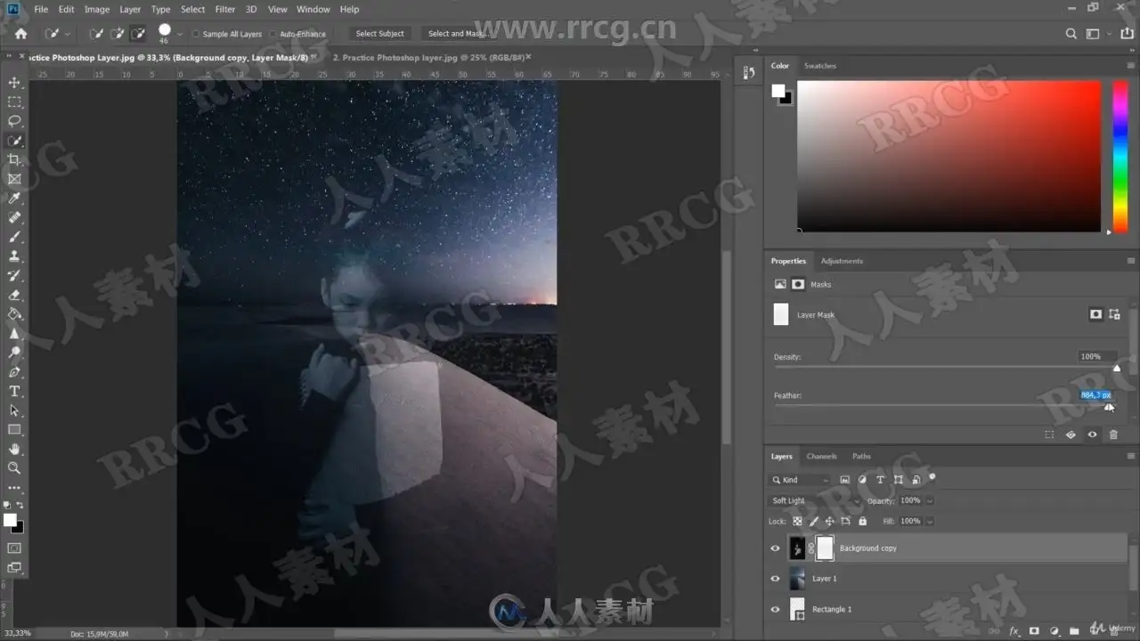Click the Select Subject button
1140x641 pixels.
tap(380, 34)
